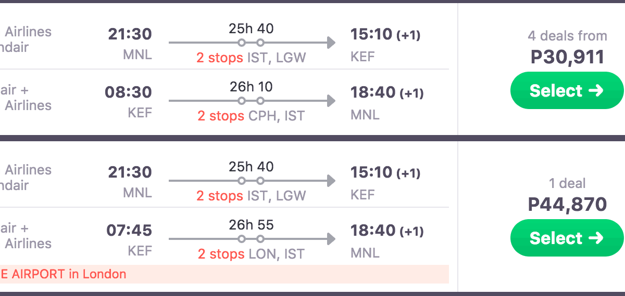
Task: Click the 07:45 KEF departure time
Action: (129, 231)
